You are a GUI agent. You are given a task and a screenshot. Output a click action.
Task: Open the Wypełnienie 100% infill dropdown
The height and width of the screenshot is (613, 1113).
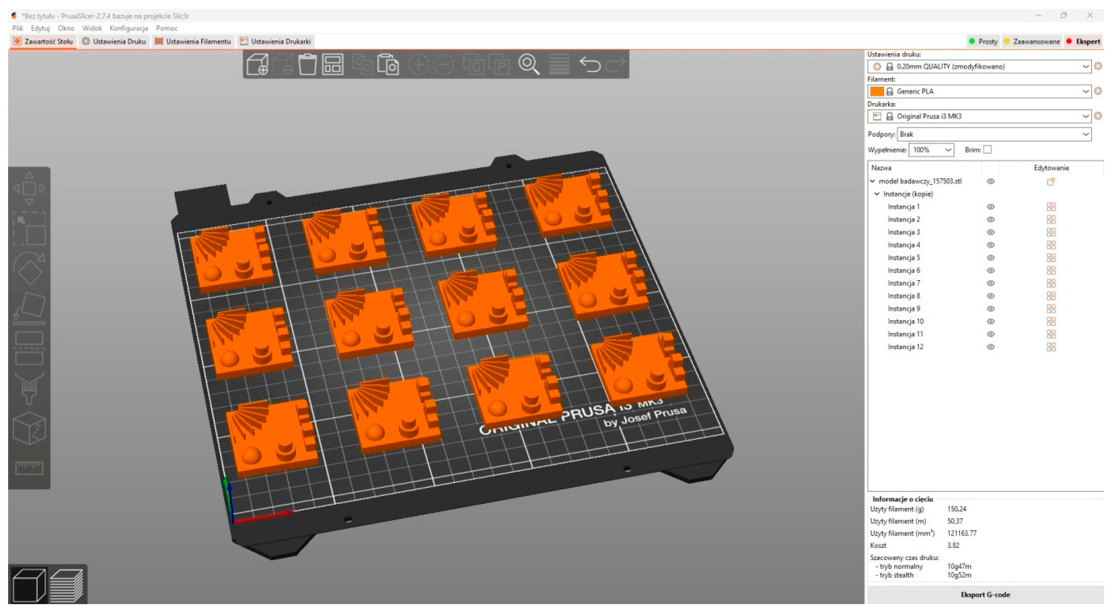coord(931,150)
